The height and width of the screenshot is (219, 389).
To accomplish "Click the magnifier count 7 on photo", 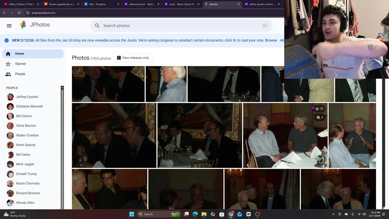I will pyautogui.click(x=320, y=117).
